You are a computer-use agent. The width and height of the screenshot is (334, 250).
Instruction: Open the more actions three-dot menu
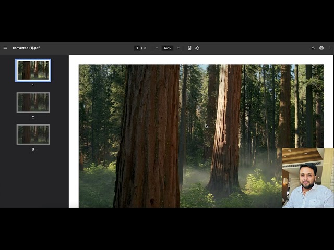pos(330,48)
